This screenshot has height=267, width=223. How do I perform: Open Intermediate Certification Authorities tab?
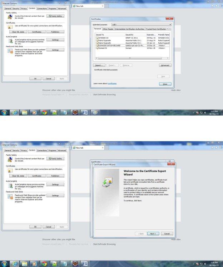pyautogui.click(x=129, y=29)
